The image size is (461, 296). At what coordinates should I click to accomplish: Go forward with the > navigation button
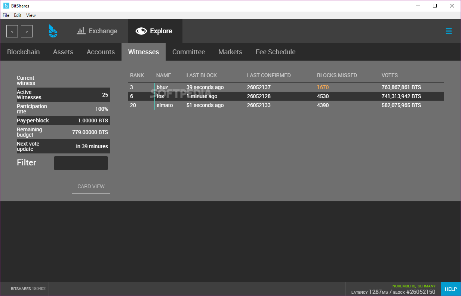coord(27,31)
